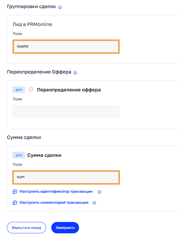Click Поле label above the leadId field

[x=17, y=34]
